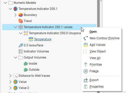Screen dimensions: 126x93
Task: Click the Trend ellipsoid icon
Action: tap(21, 21)
